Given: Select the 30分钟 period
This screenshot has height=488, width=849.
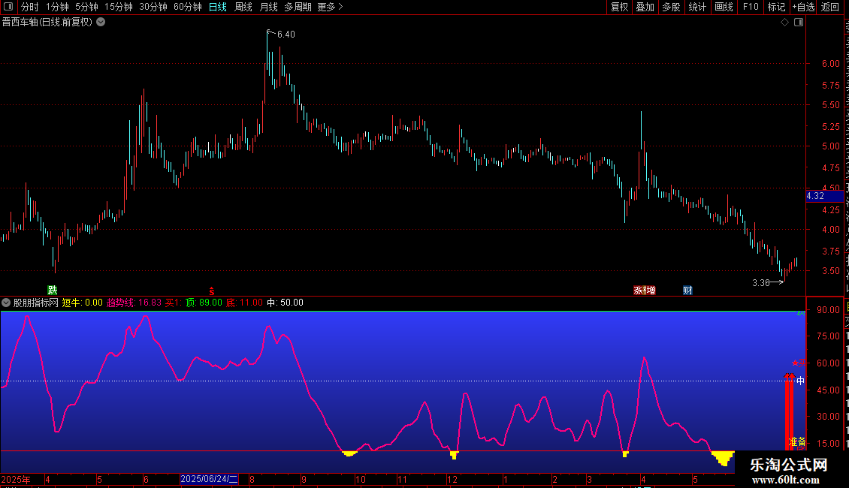Looking at the screenshot, I should tap(153, 7).
